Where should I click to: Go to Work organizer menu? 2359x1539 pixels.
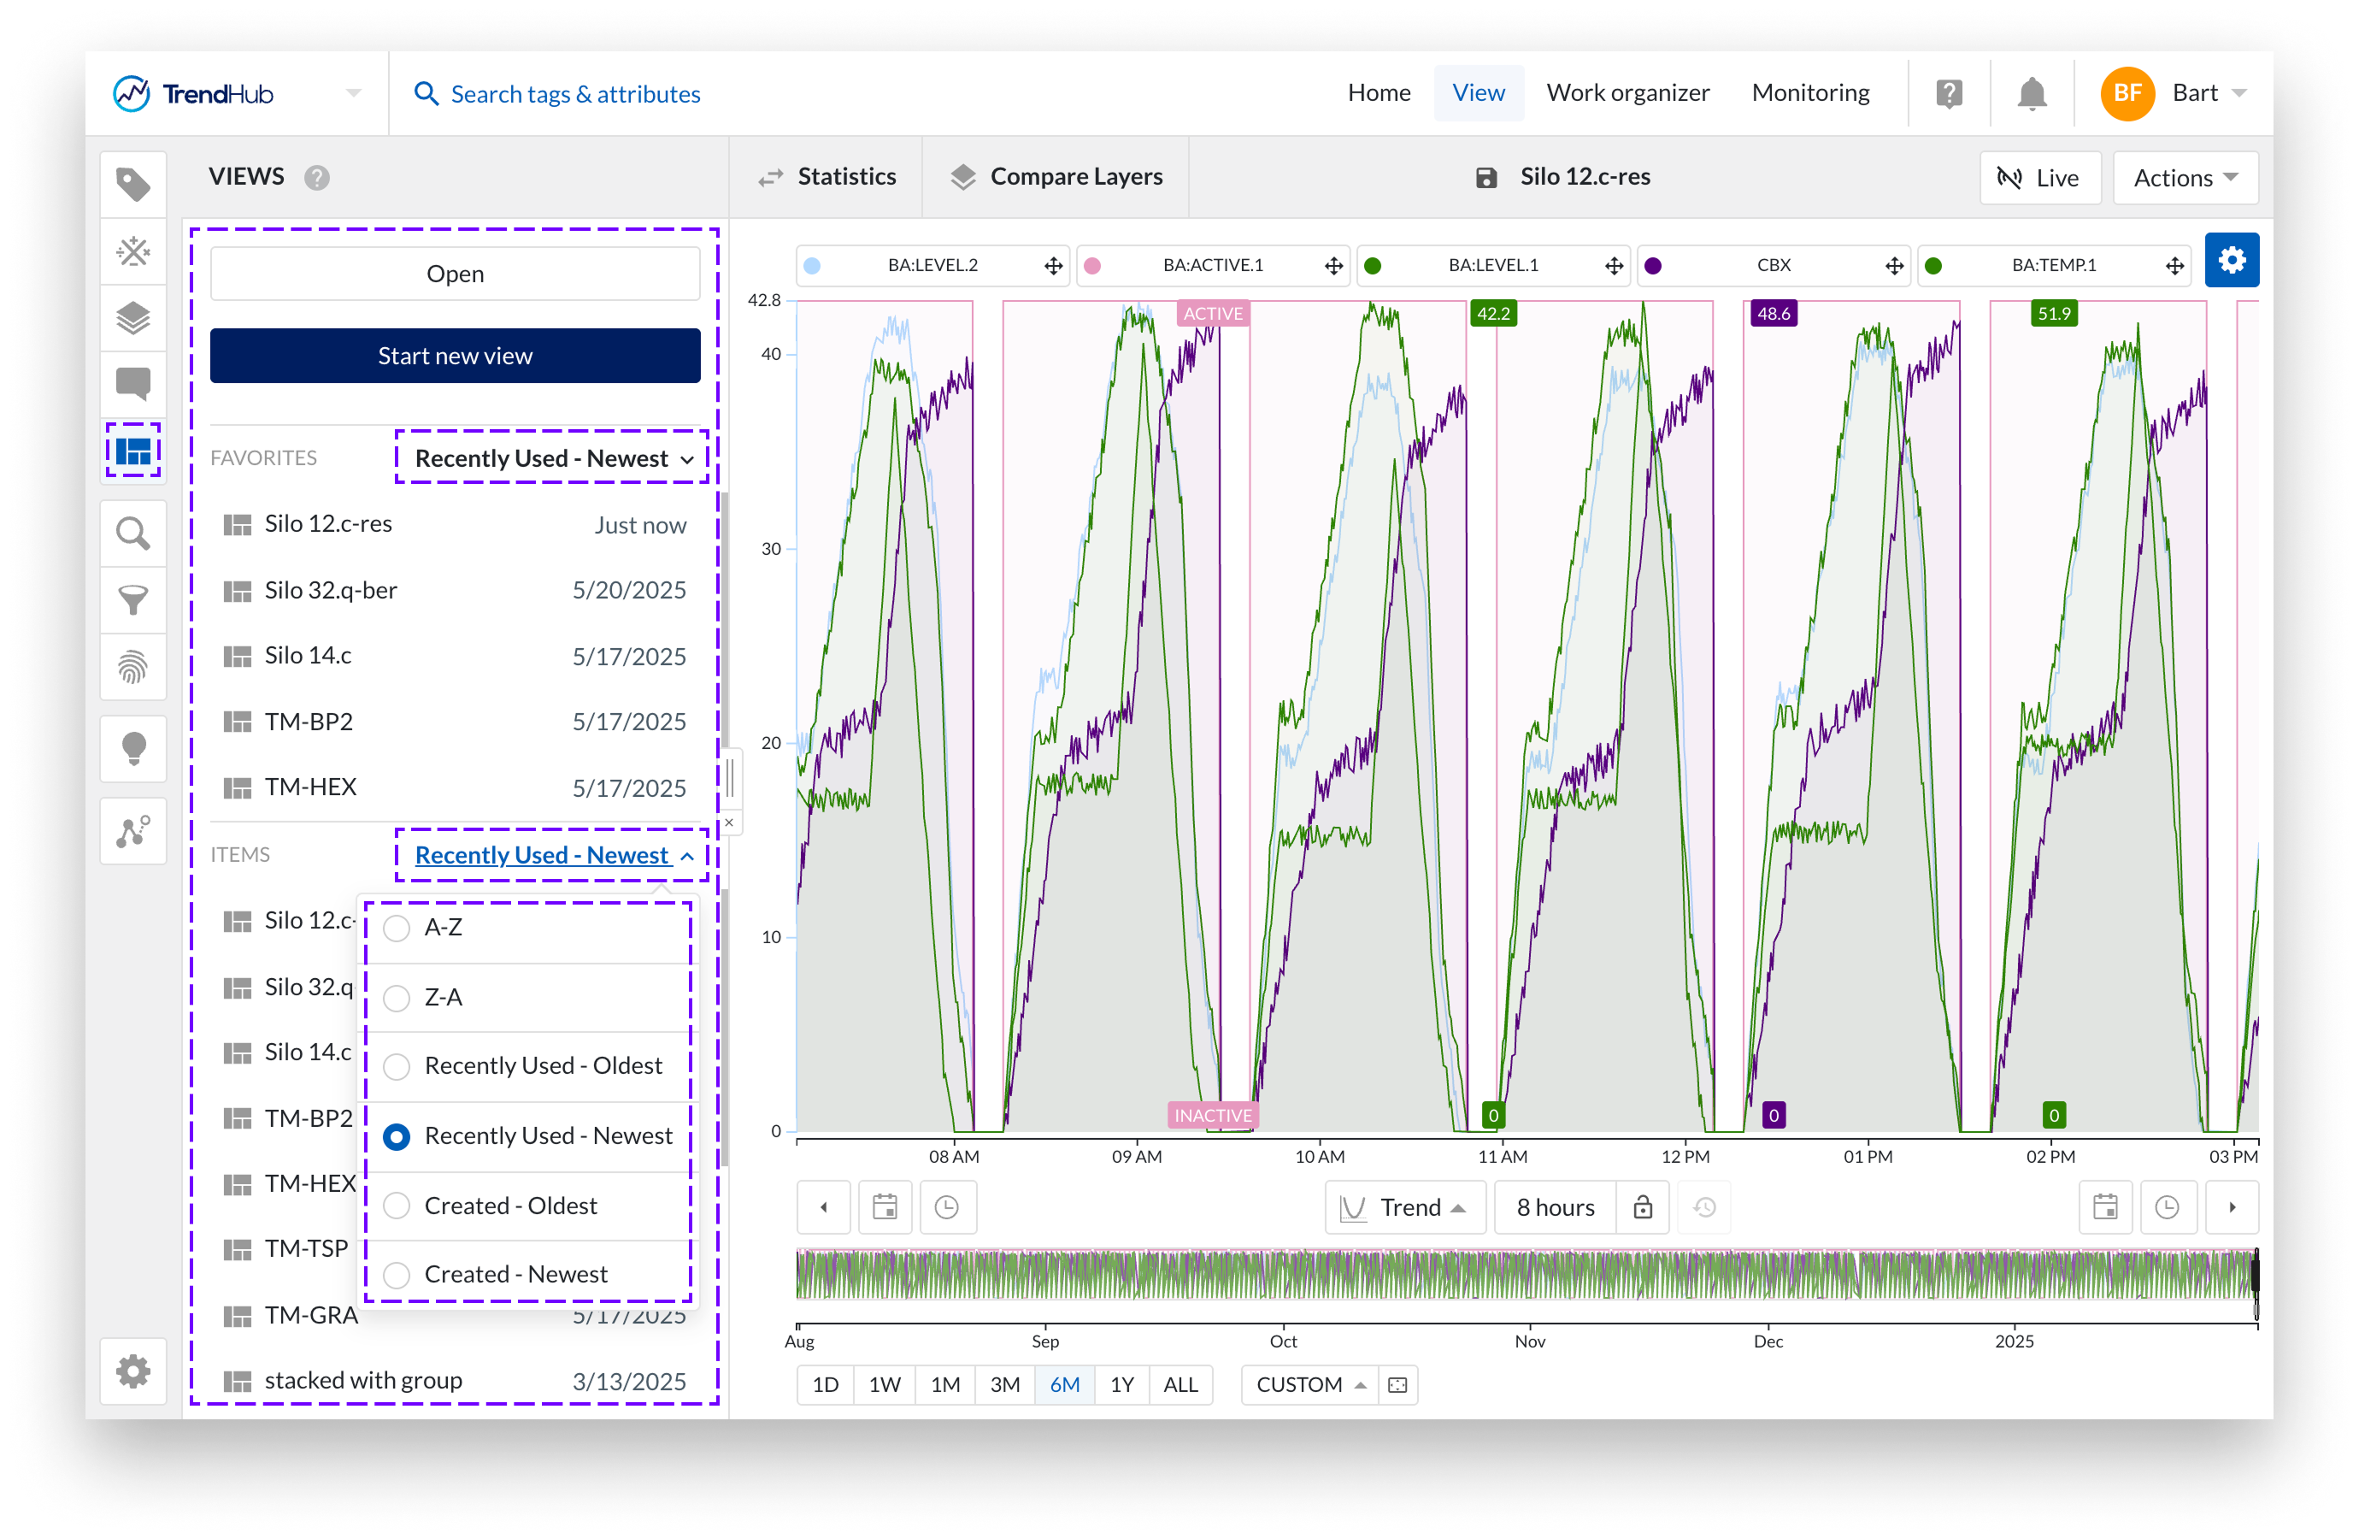(x=1627, y=93)
